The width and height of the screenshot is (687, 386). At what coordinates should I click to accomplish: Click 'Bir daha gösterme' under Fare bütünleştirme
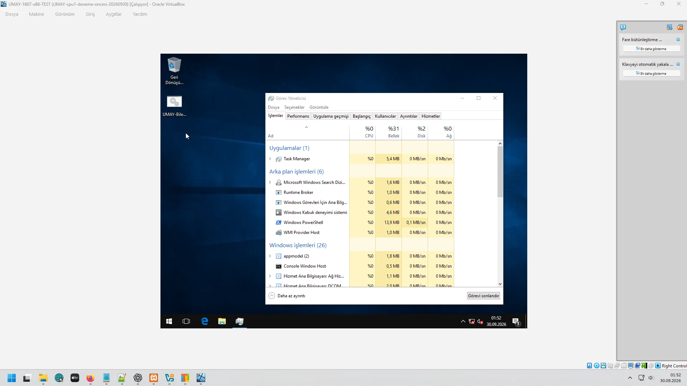point(651,49)
